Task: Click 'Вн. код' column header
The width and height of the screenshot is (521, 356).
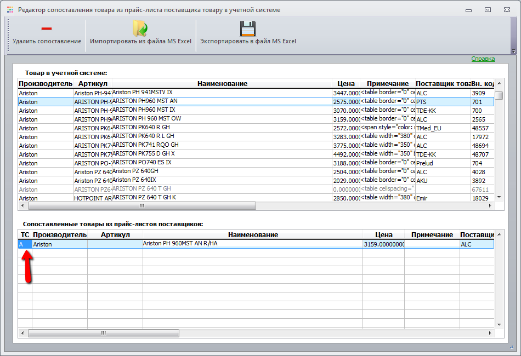Action: tap(483, 84)
